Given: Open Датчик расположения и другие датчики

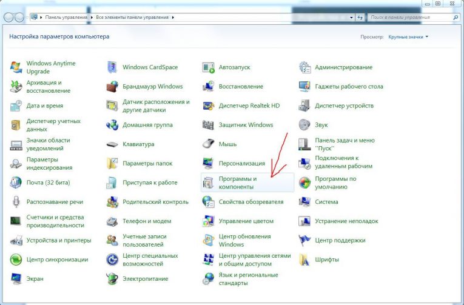Looking at the screenshot, I should 156,106.
